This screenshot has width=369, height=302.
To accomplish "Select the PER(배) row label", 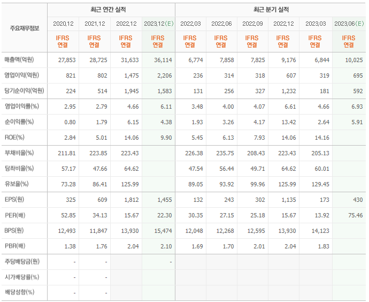I will coord(15,215).
